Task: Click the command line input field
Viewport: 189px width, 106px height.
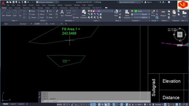Action: [96, 101]
